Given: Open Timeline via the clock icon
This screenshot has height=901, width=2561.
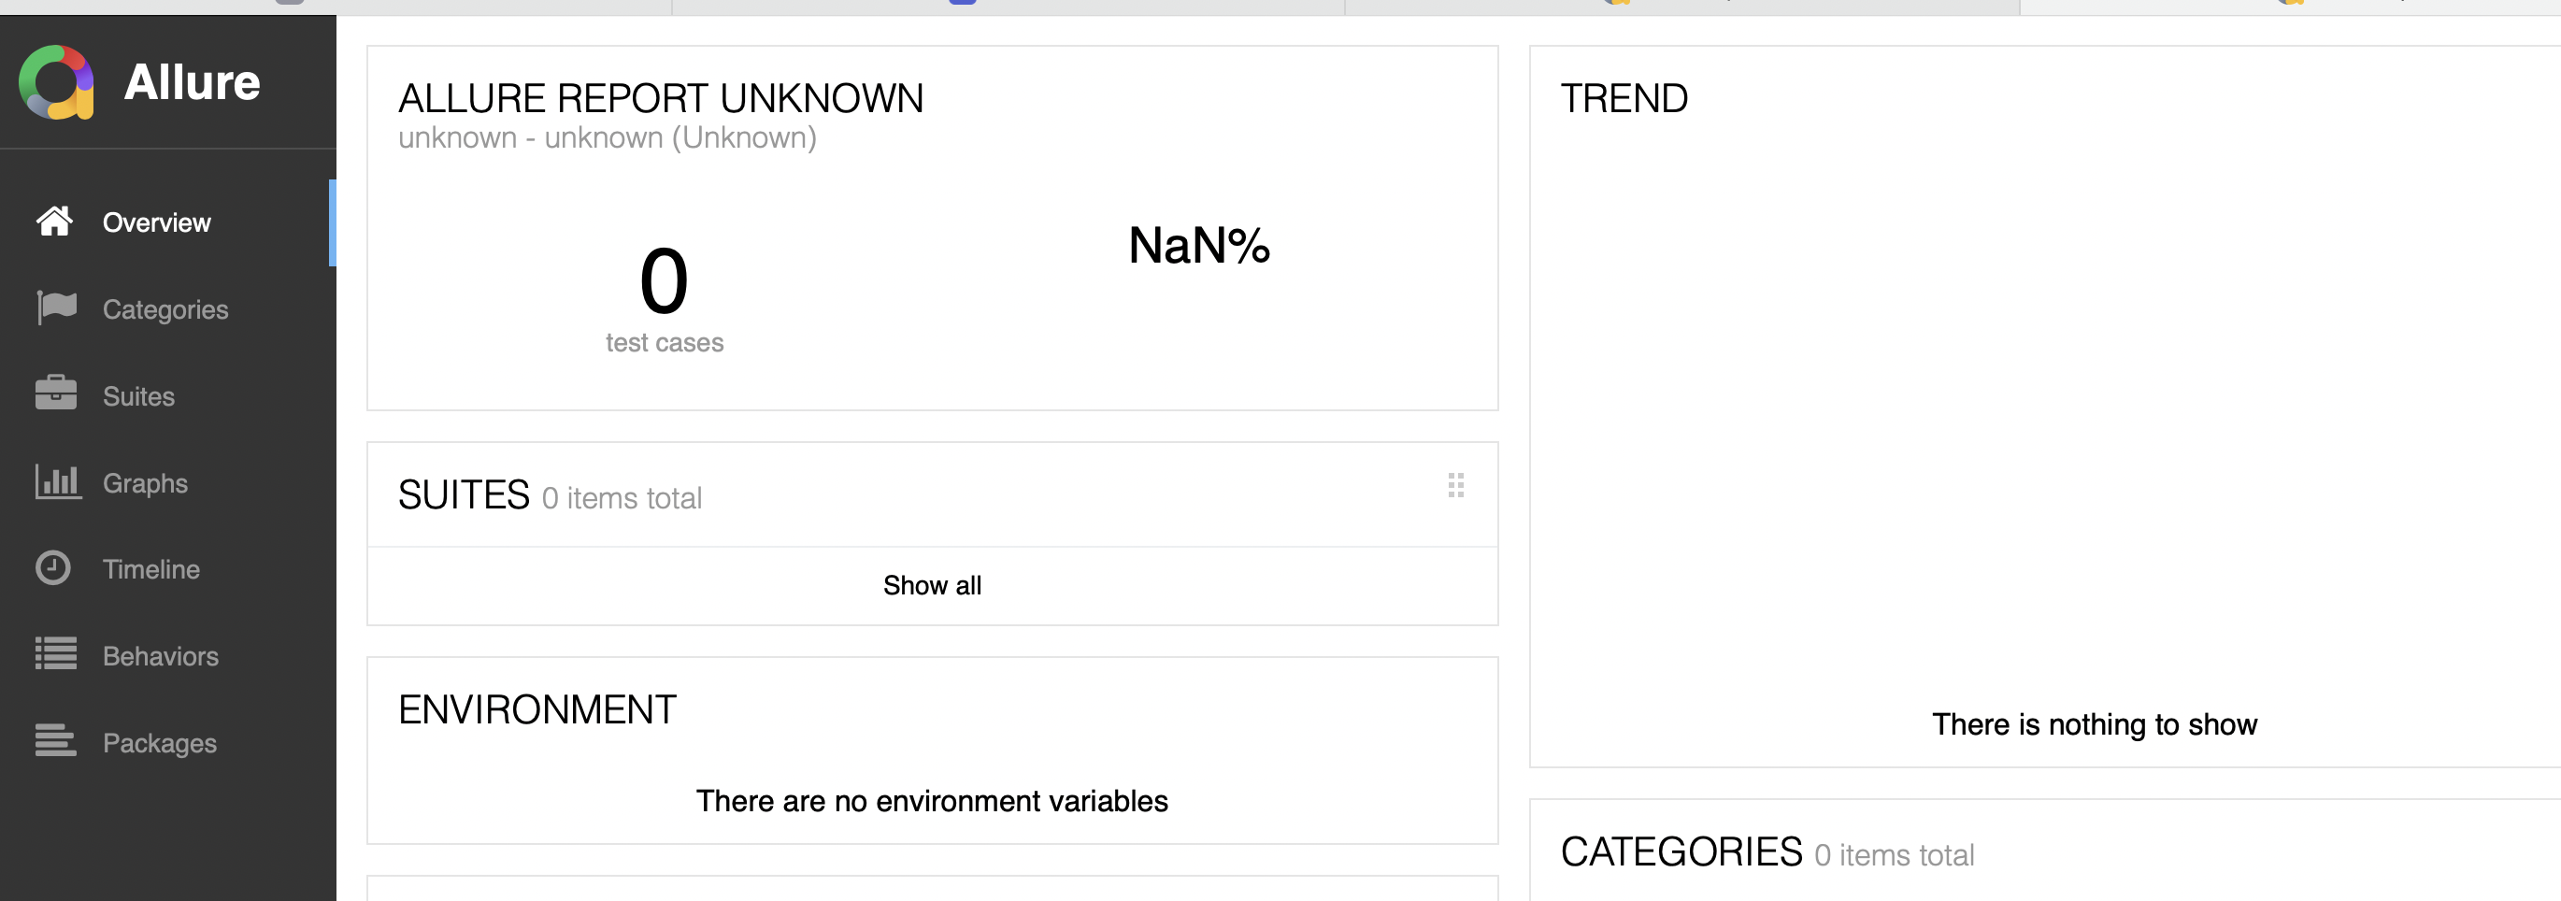Looking at the screenshot, I should (x=55, y=568).
